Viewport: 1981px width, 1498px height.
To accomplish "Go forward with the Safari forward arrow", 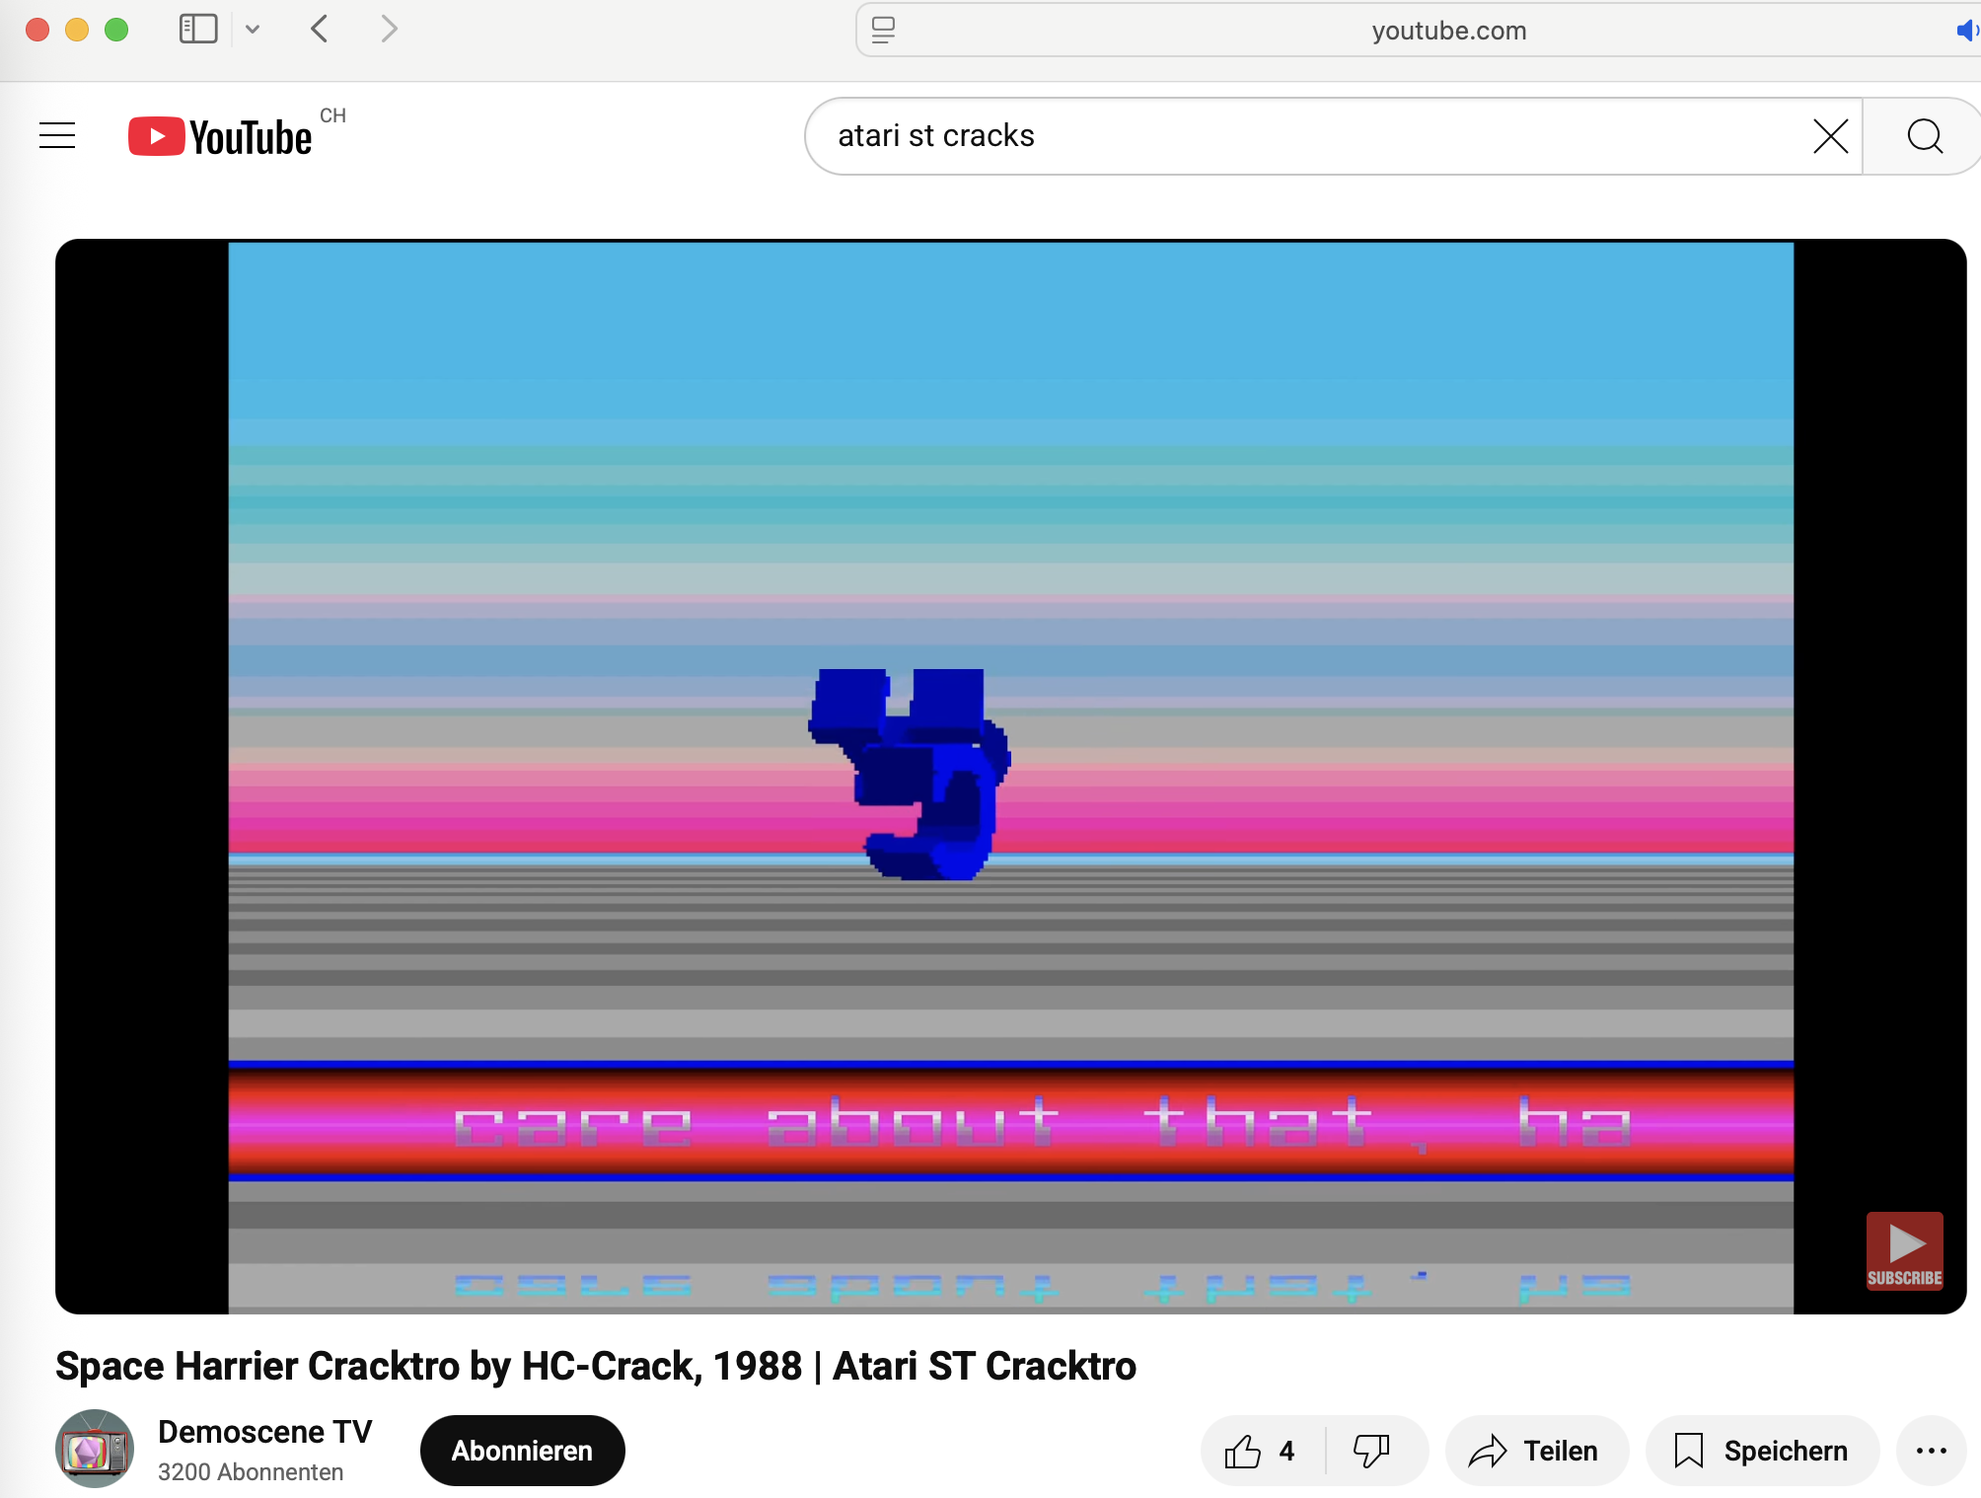I will (x=389, y=29).
